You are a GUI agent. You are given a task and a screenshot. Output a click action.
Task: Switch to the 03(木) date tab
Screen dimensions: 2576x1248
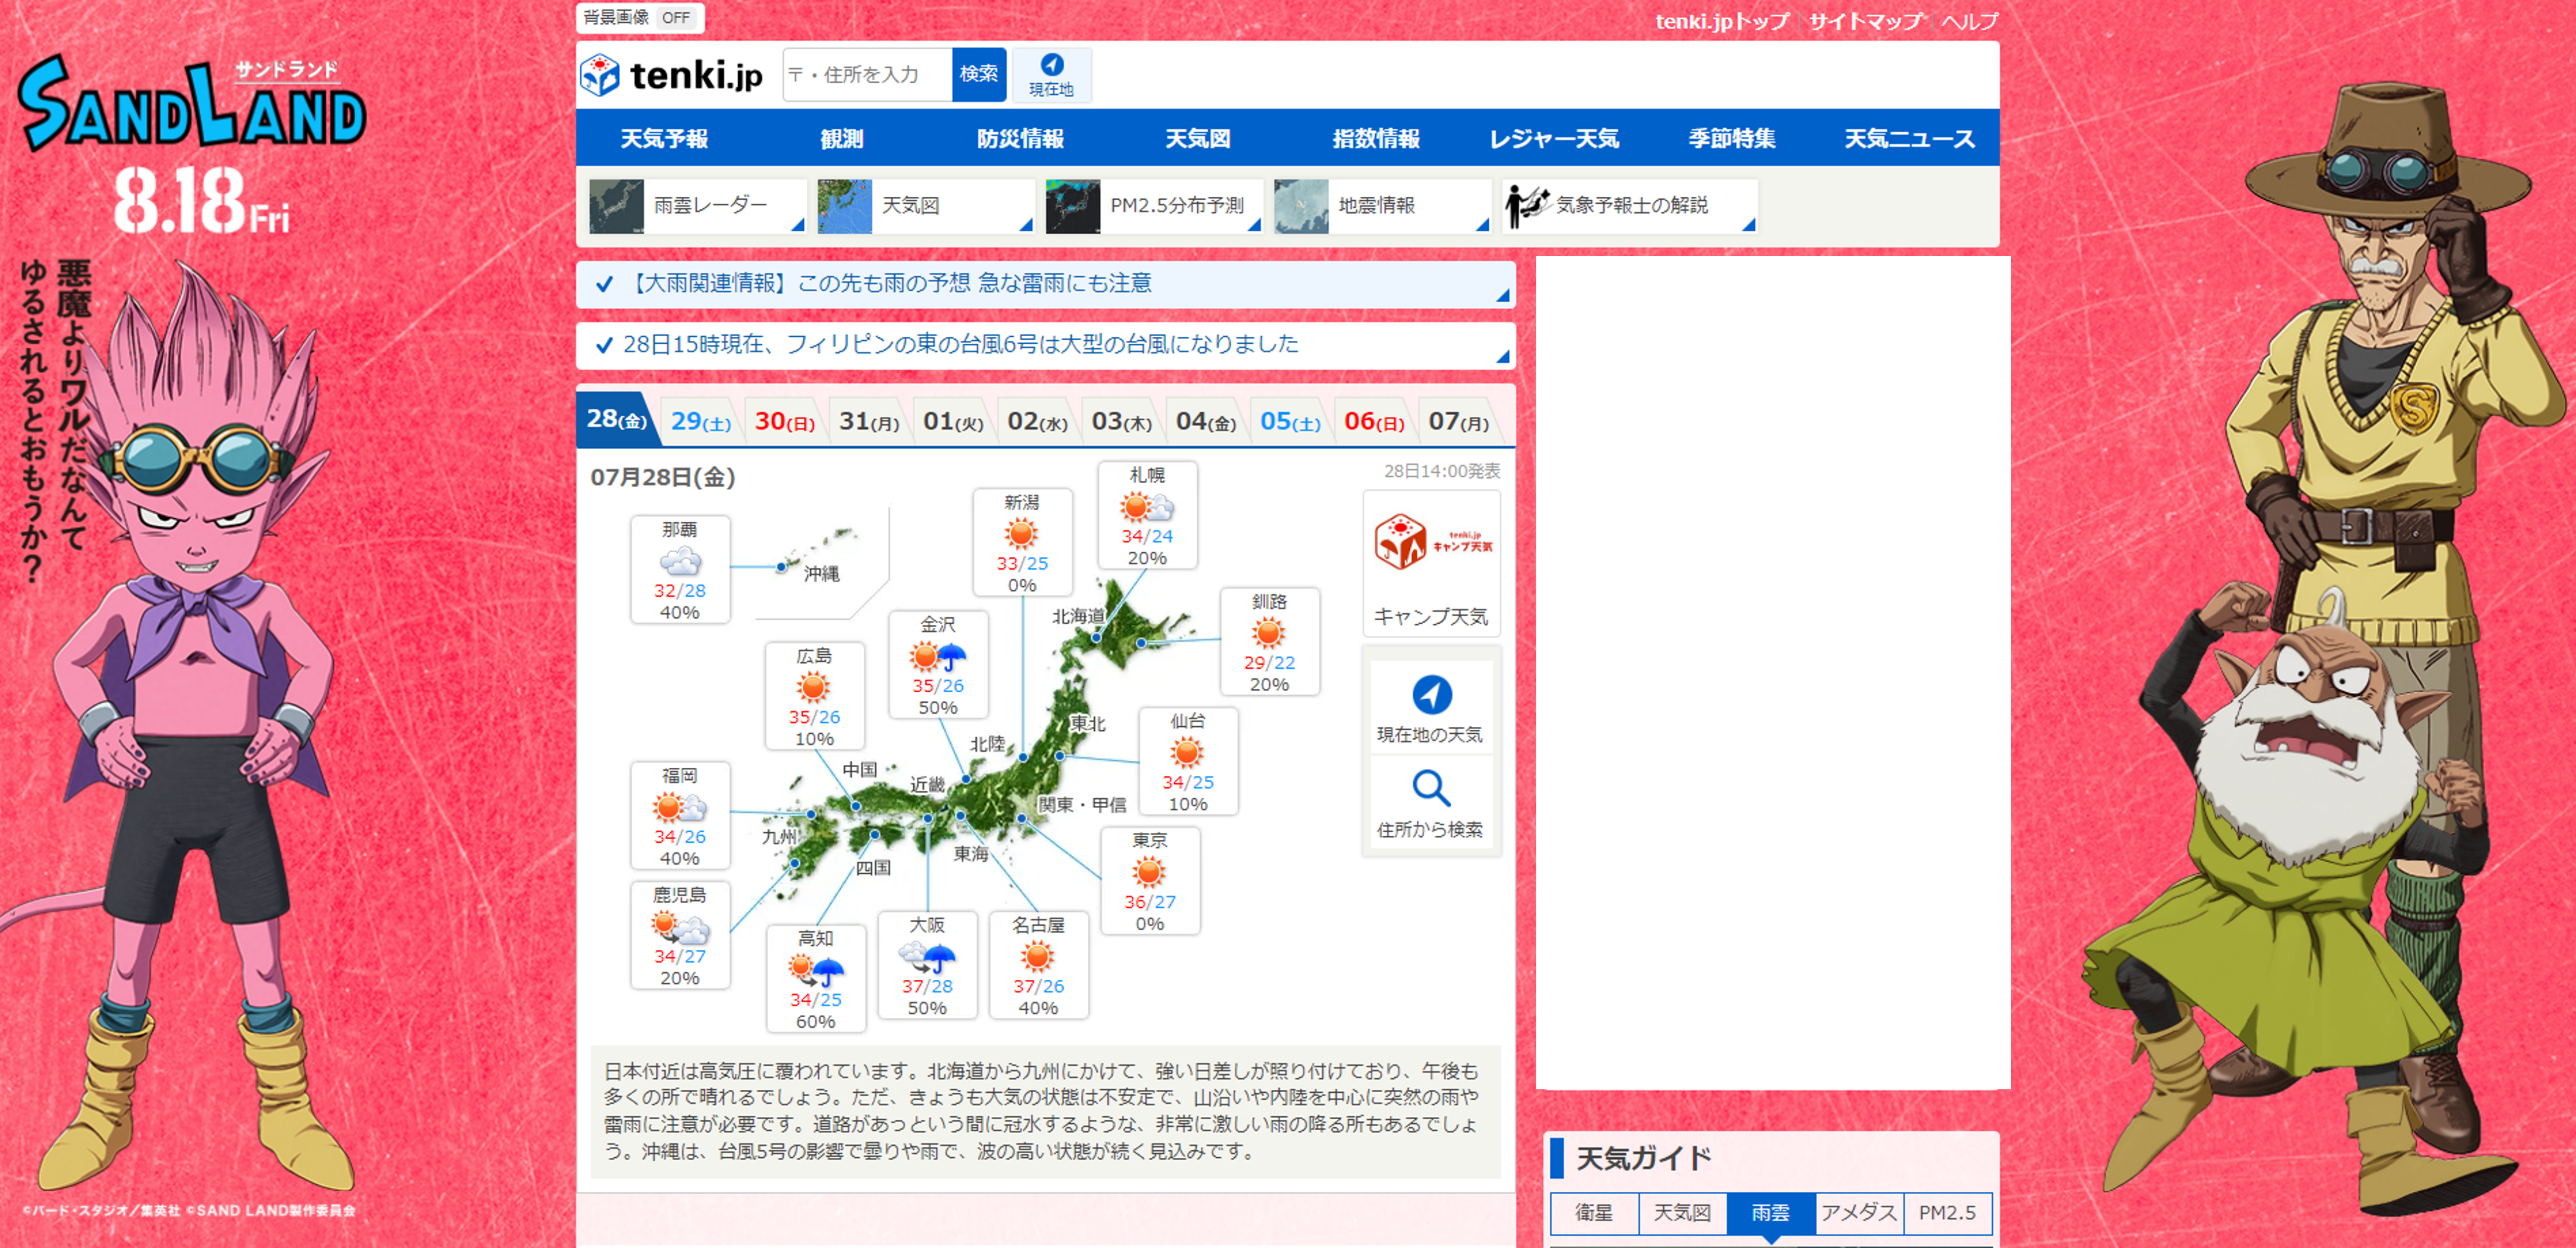1121,421
